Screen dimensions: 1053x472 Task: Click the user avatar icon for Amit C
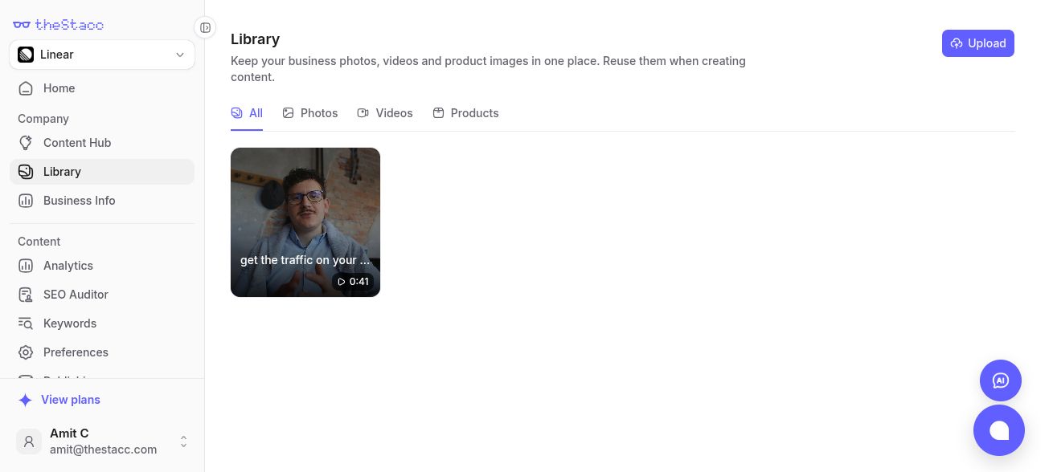click(29, 441)
